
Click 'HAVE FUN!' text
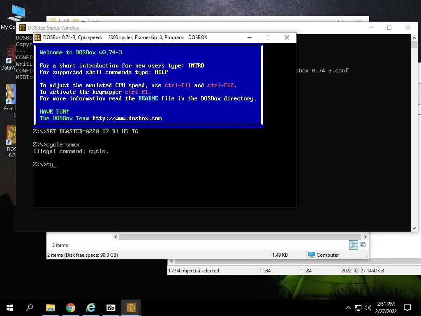(54, 112)
